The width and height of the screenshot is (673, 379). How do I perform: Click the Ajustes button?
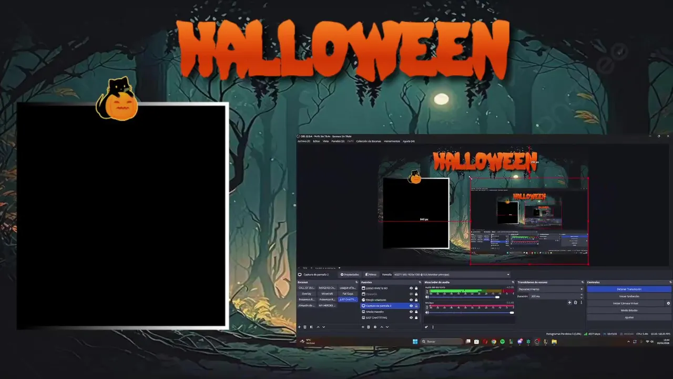tap(629, 317)
